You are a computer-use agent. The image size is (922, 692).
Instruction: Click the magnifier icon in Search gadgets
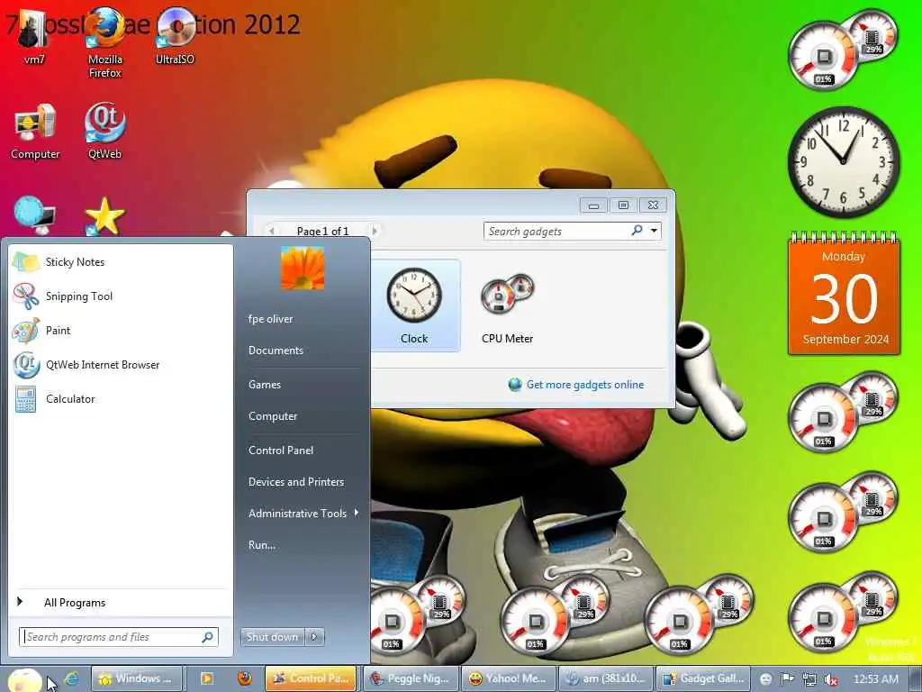pyautogui.click(x=637, y=231)
